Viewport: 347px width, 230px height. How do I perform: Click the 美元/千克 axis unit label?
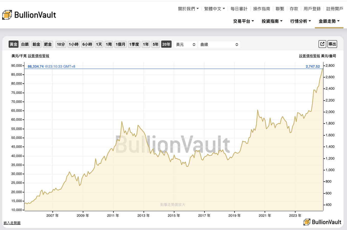point(19,56)
